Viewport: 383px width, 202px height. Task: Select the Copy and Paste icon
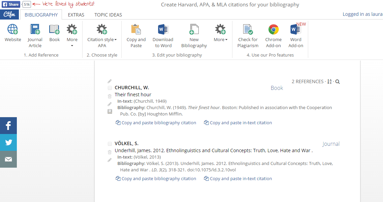(136, 30)
